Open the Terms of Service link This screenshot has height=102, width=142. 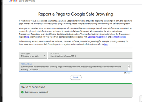point(118,37)
